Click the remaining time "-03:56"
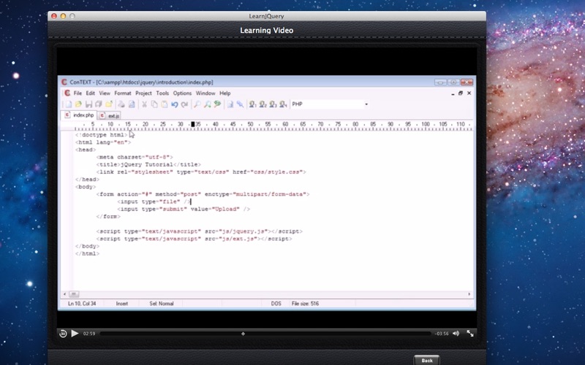 pyautogui.click(x=442, y=334)
